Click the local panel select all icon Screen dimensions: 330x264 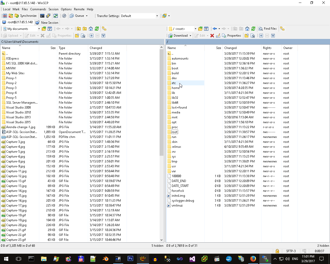click(x=103, y=36)
